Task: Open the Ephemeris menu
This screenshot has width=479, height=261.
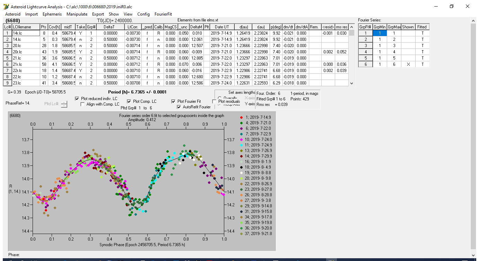Action: point(52,14)
